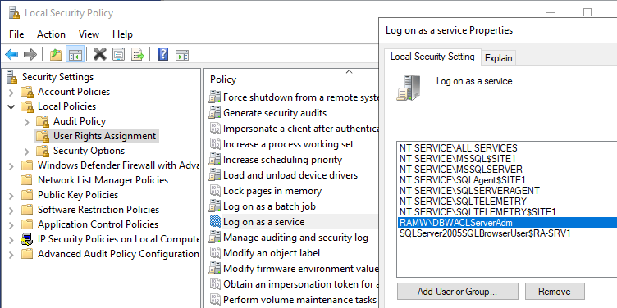The width and height of the screenshot is (617, 308).
Task: Click the Security Settings root icon
Action: [12, 77]
